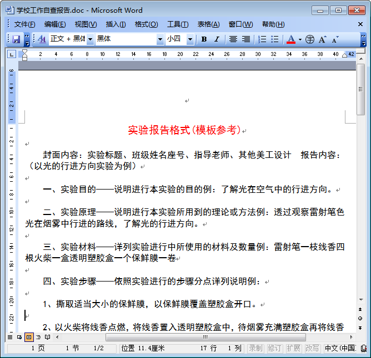
Task: Open standard toolbar options next to Save
Action: click(x=27, y=39)
